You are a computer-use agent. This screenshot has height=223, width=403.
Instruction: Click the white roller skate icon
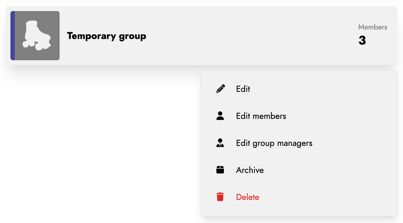point(37,35)
